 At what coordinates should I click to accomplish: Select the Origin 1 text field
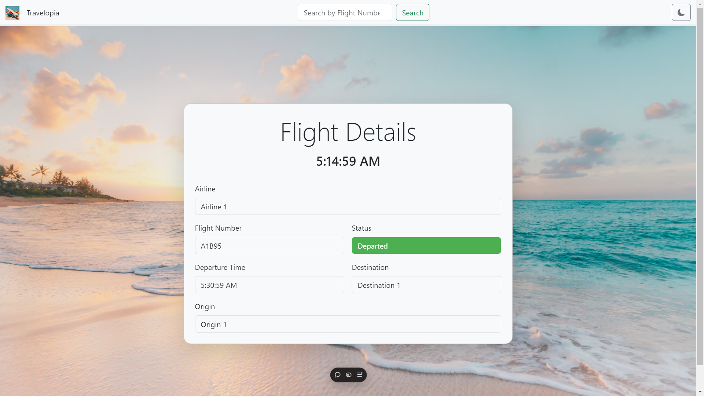coord(348,323)
